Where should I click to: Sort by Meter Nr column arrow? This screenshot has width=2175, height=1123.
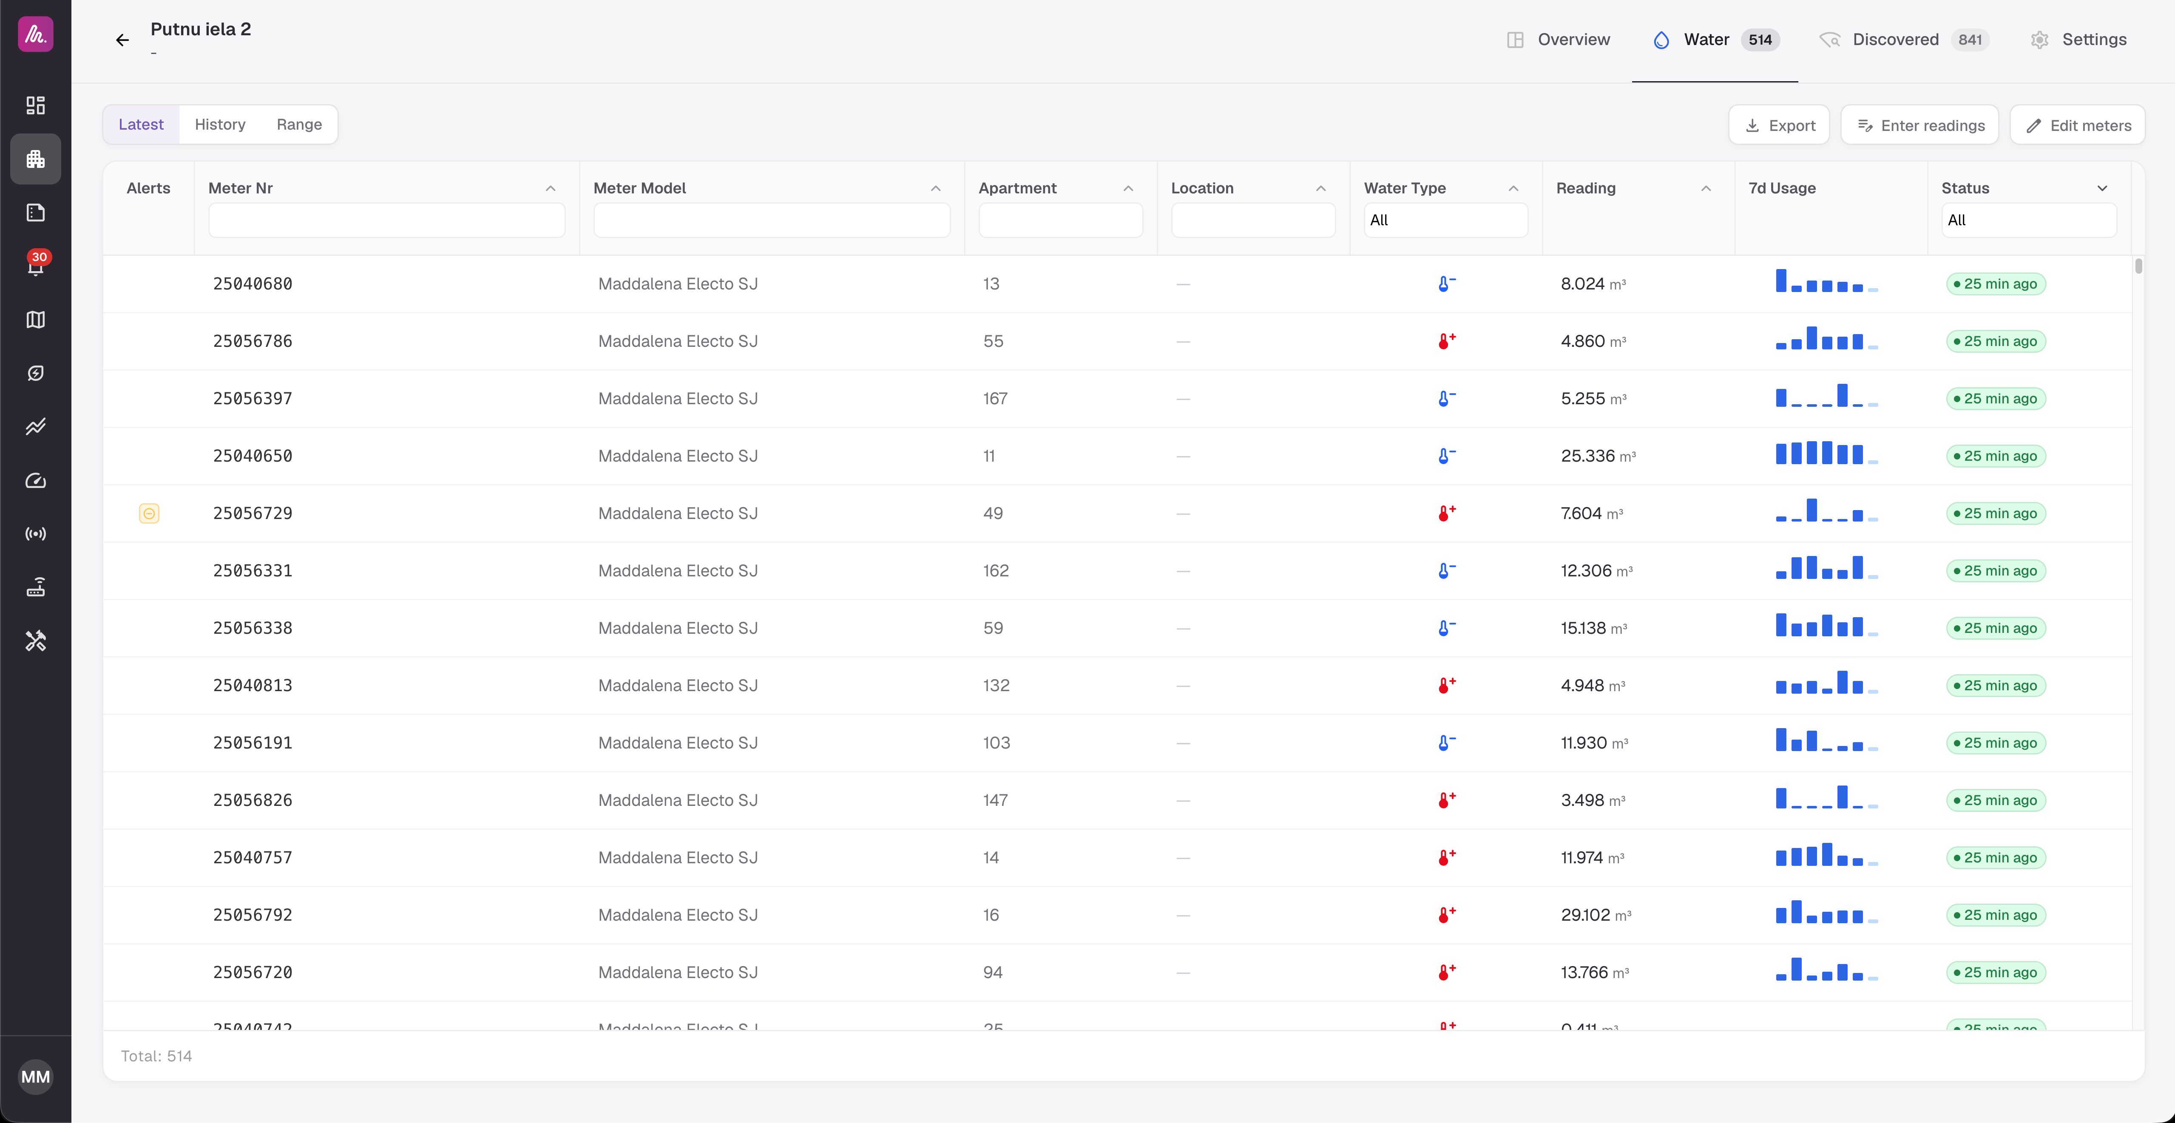click(x=551, y=188)
